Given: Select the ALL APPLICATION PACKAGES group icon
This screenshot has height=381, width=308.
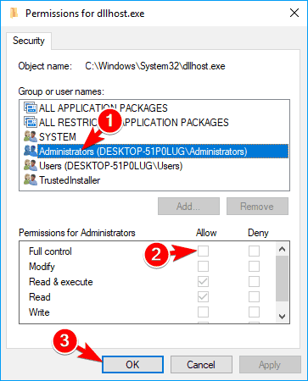Looking at the screenshot, I should (x=31, y=108).
